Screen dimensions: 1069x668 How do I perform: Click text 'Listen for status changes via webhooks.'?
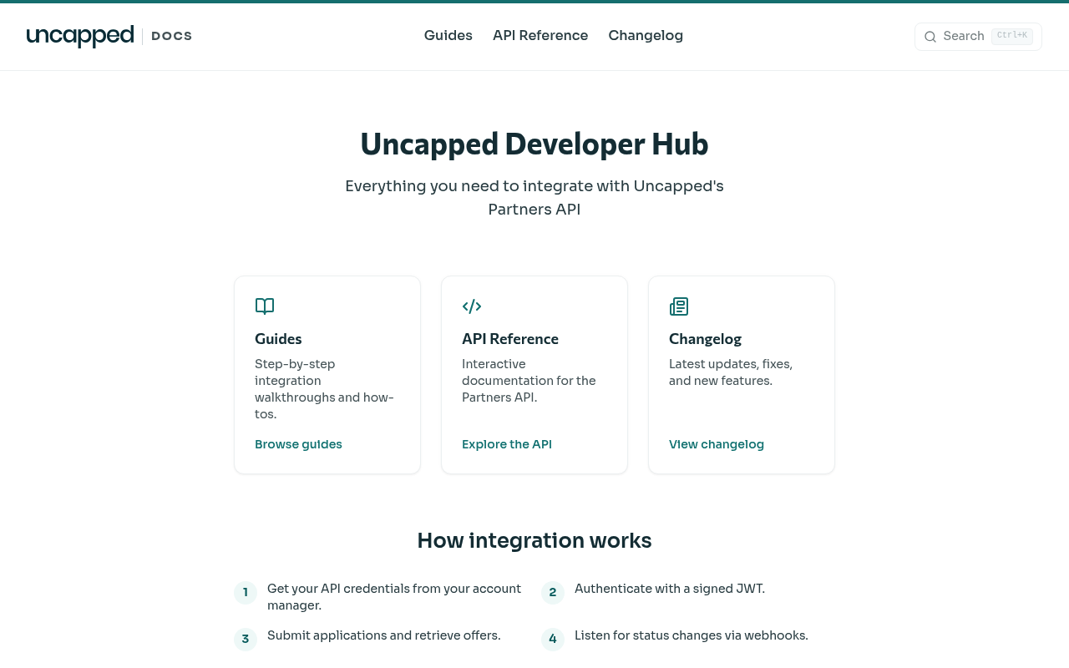[x=692, y=635]
